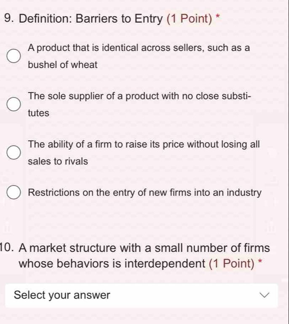Click the text "The ability of a firm to raise its price"

(x=144, y=144)
